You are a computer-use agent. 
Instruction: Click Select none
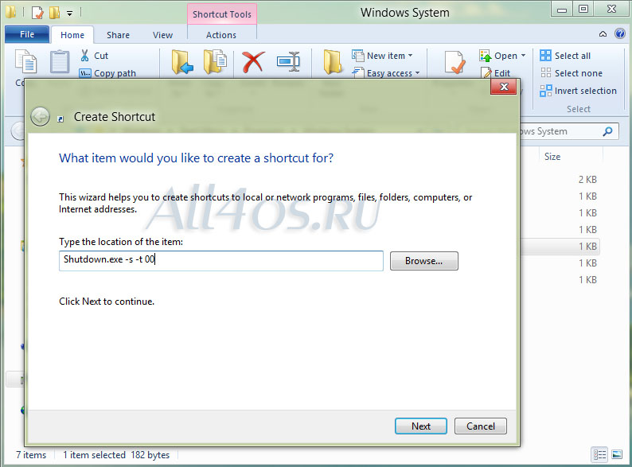click(x=572, y=73)
